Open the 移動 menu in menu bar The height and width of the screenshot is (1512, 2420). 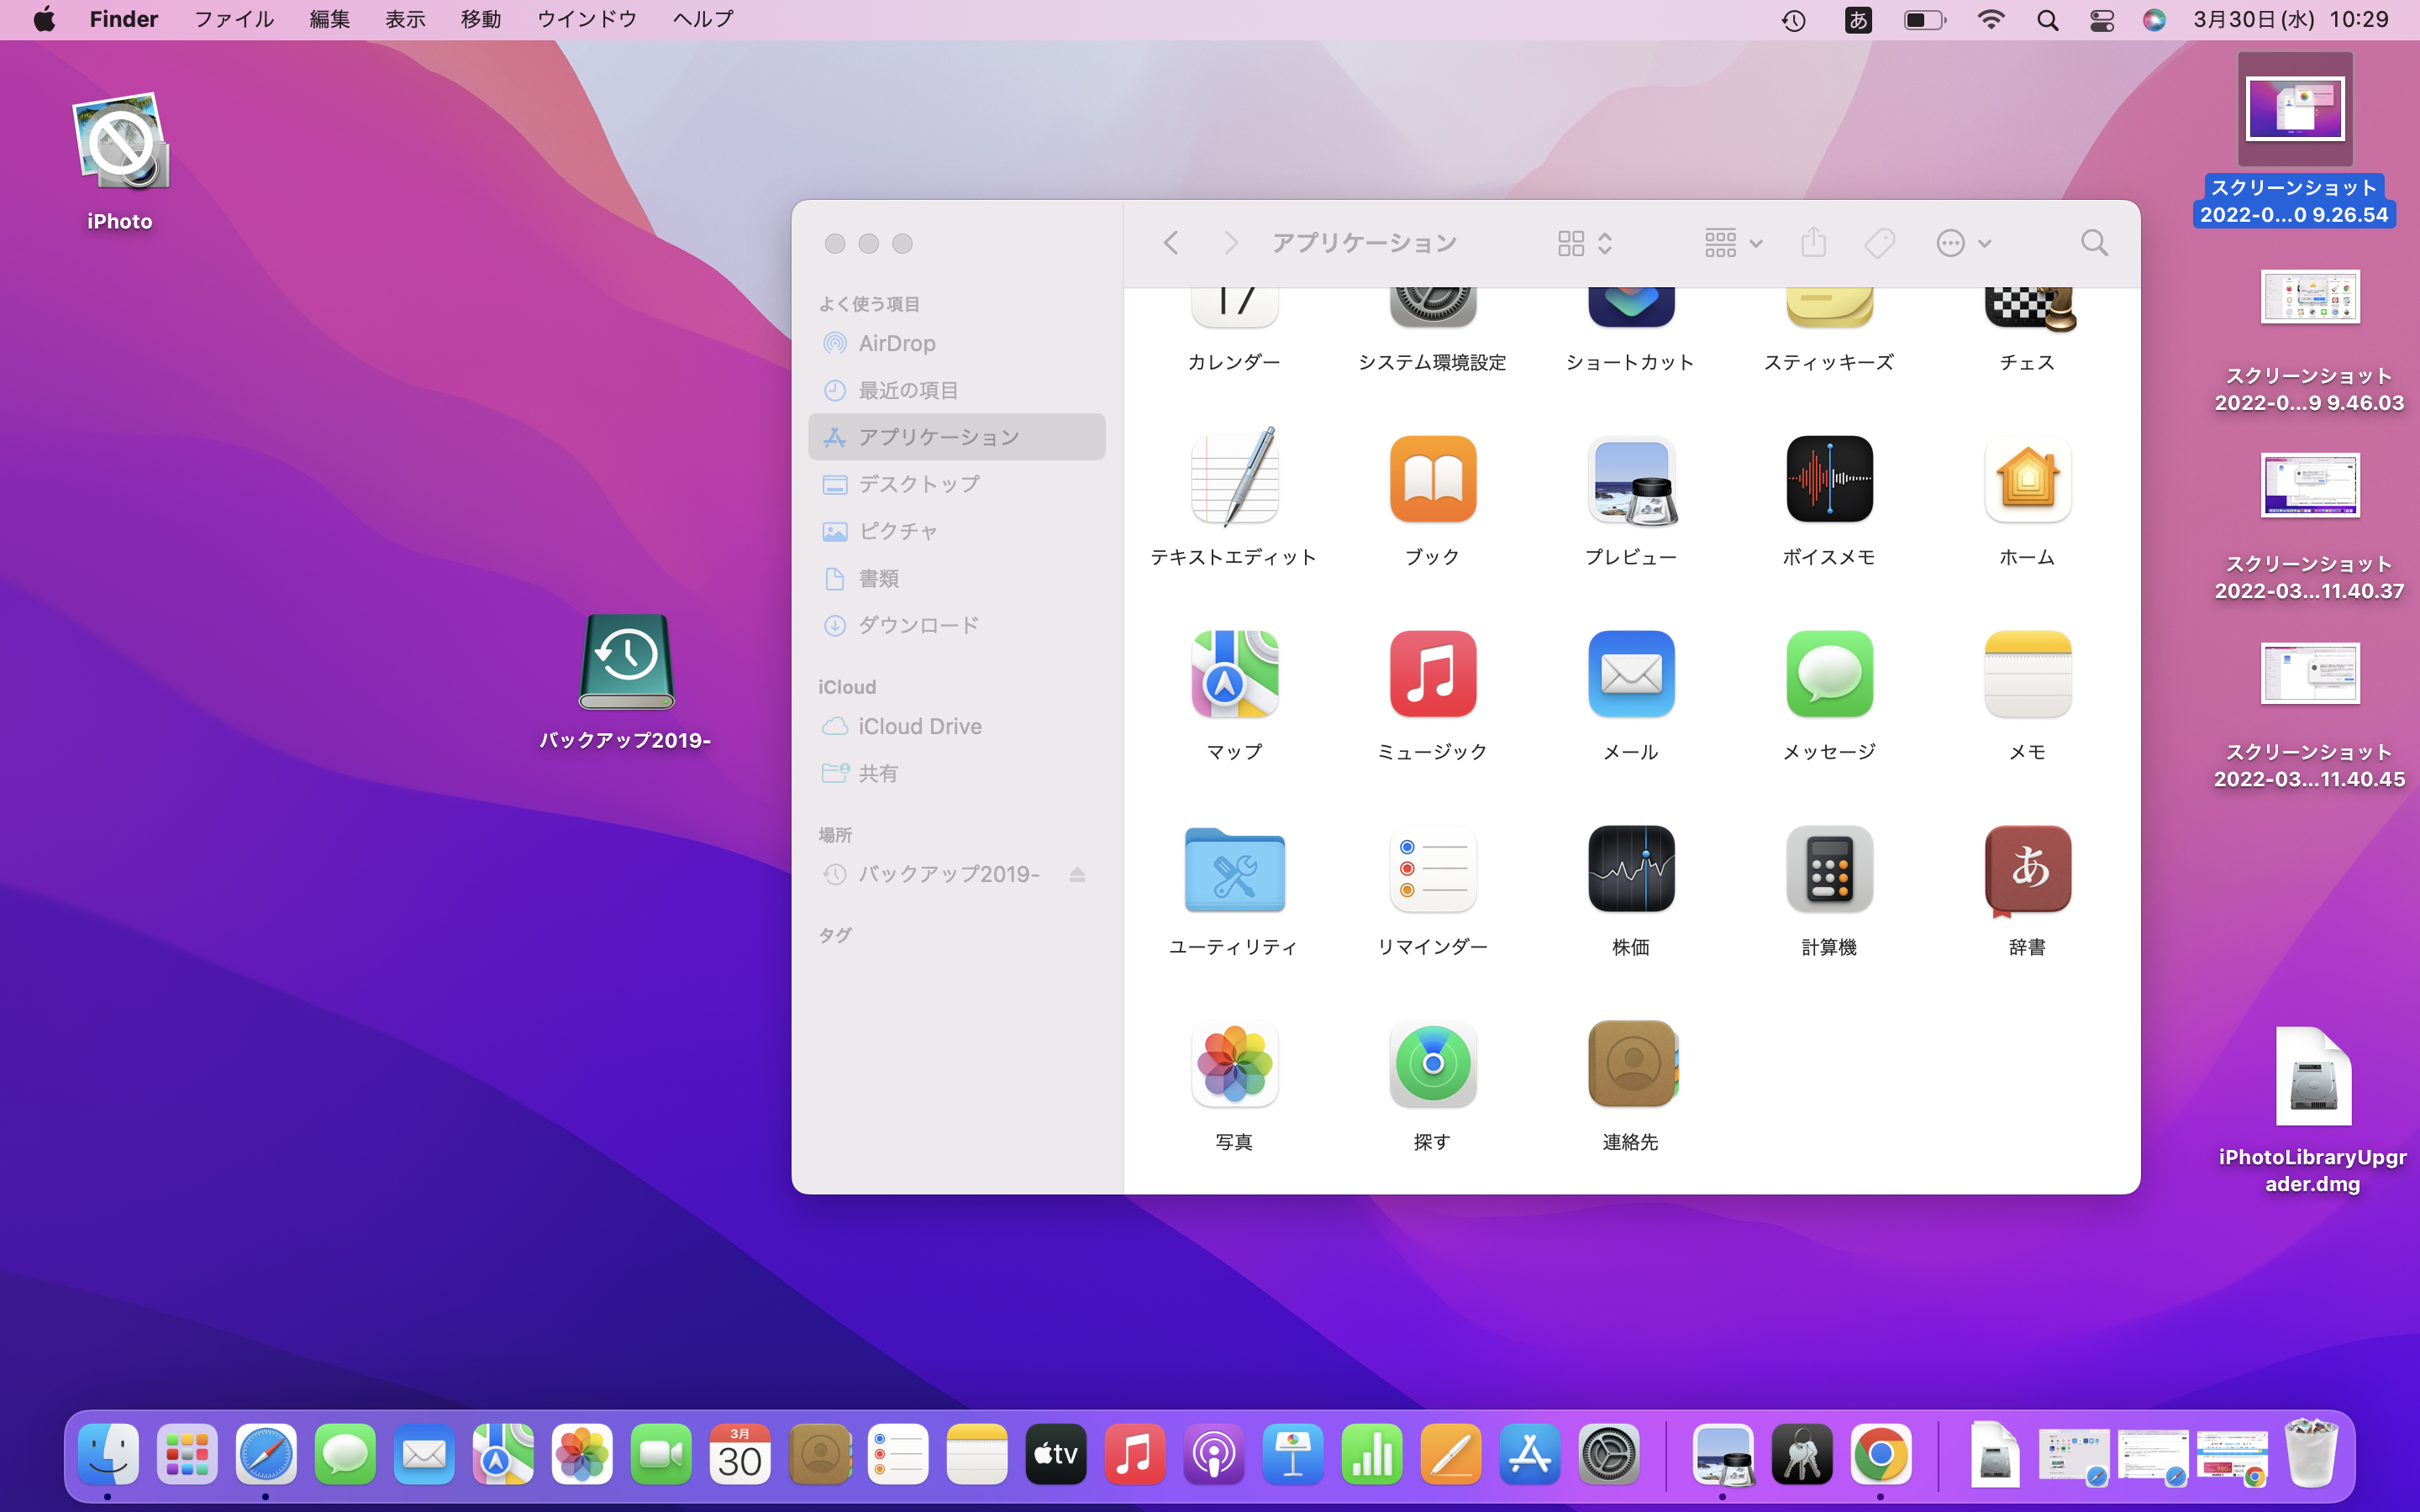[x=480, y=20]
